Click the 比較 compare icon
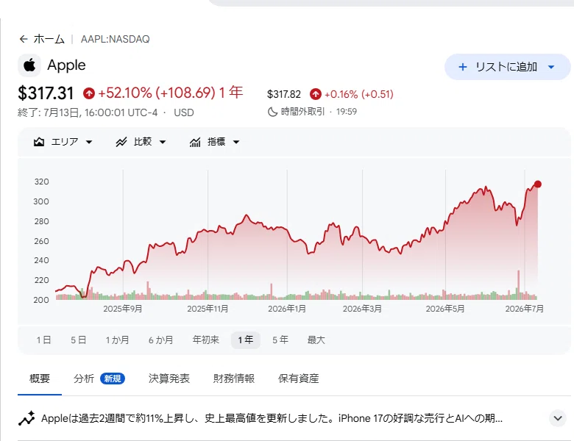 click(x=121, y=142)
